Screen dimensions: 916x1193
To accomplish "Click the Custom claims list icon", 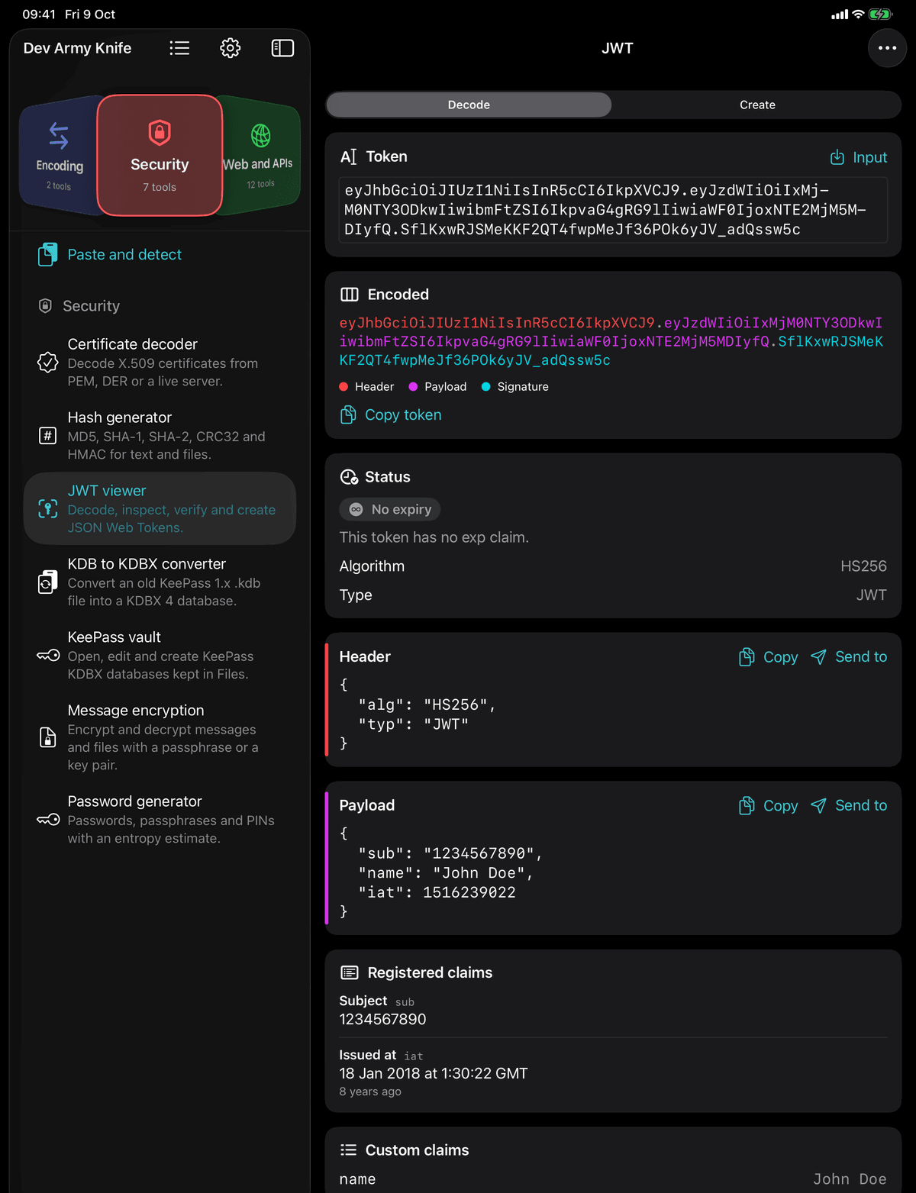I will pyautogui.click(x=348, y=1150).
